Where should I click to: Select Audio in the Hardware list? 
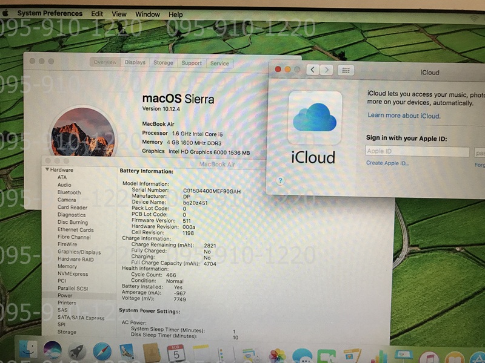(64, 185)
